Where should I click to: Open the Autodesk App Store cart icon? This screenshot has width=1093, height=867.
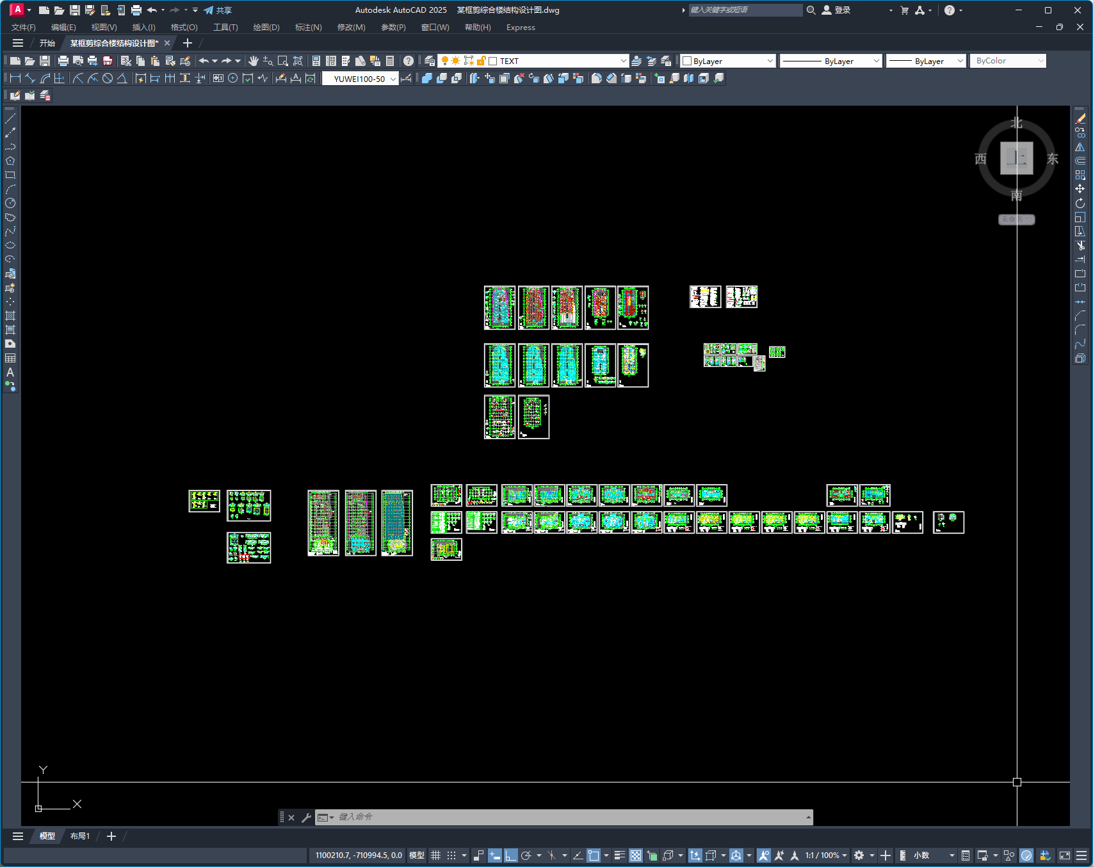(904, 10)
